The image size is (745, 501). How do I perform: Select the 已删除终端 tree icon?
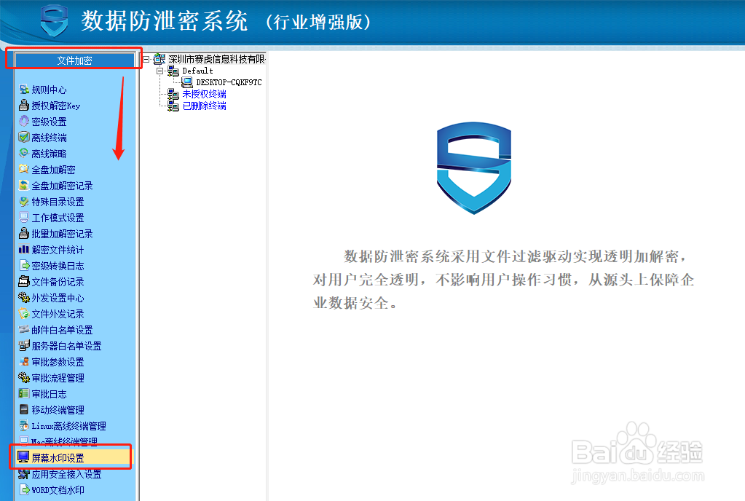[x=173, y=106]
